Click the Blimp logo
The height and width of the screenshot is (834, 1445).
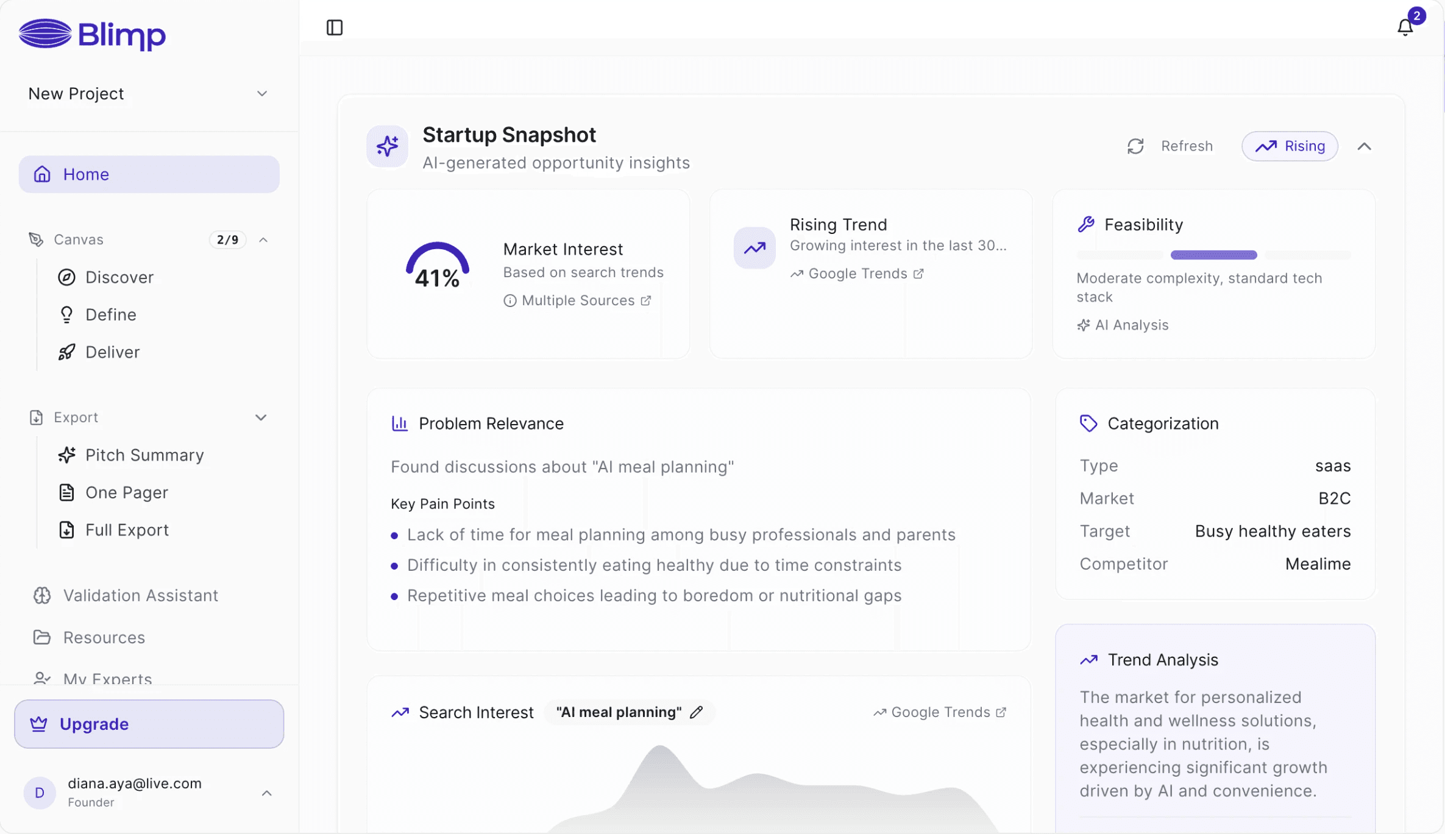click(x=92, y=34)
